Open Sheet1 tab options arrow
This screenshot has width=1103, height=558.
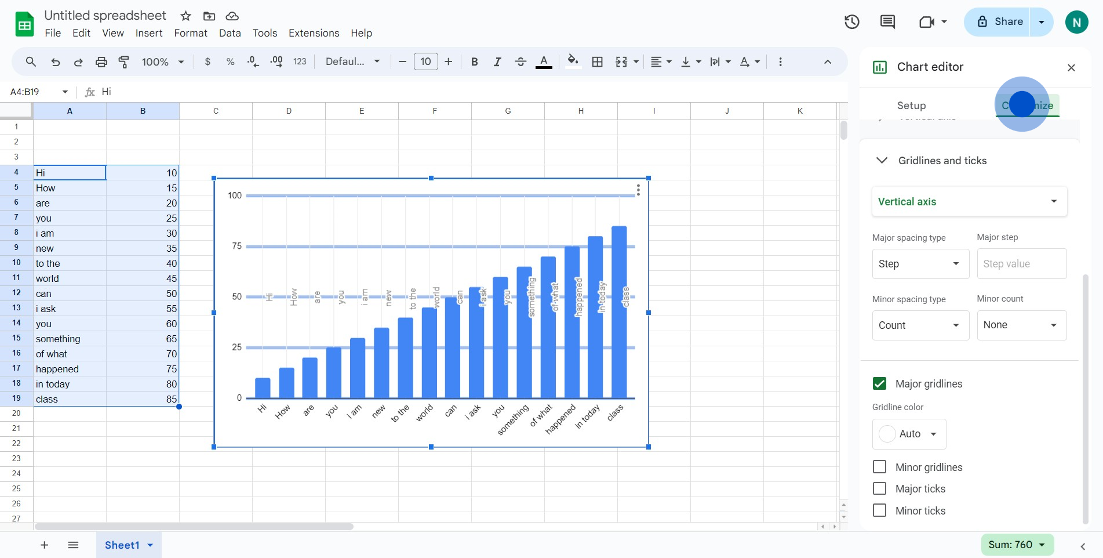coord(150,545)
